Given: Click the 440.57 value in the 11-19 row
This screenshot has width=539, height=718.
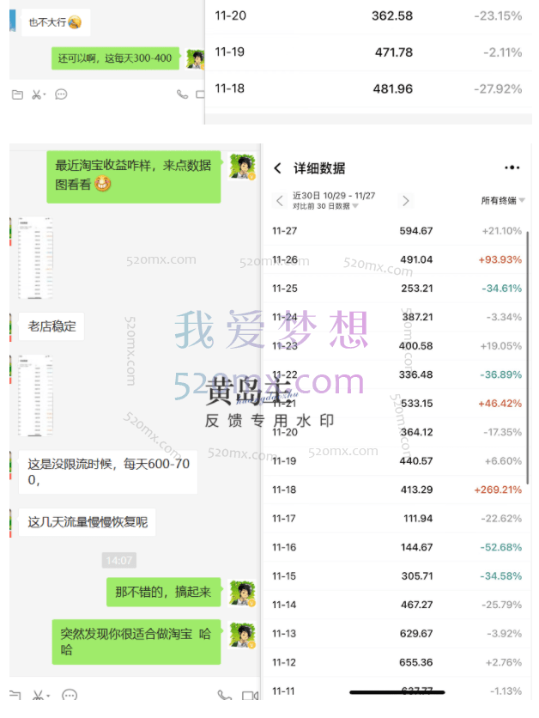Looking at the screenshot, I should coord(416,461).
